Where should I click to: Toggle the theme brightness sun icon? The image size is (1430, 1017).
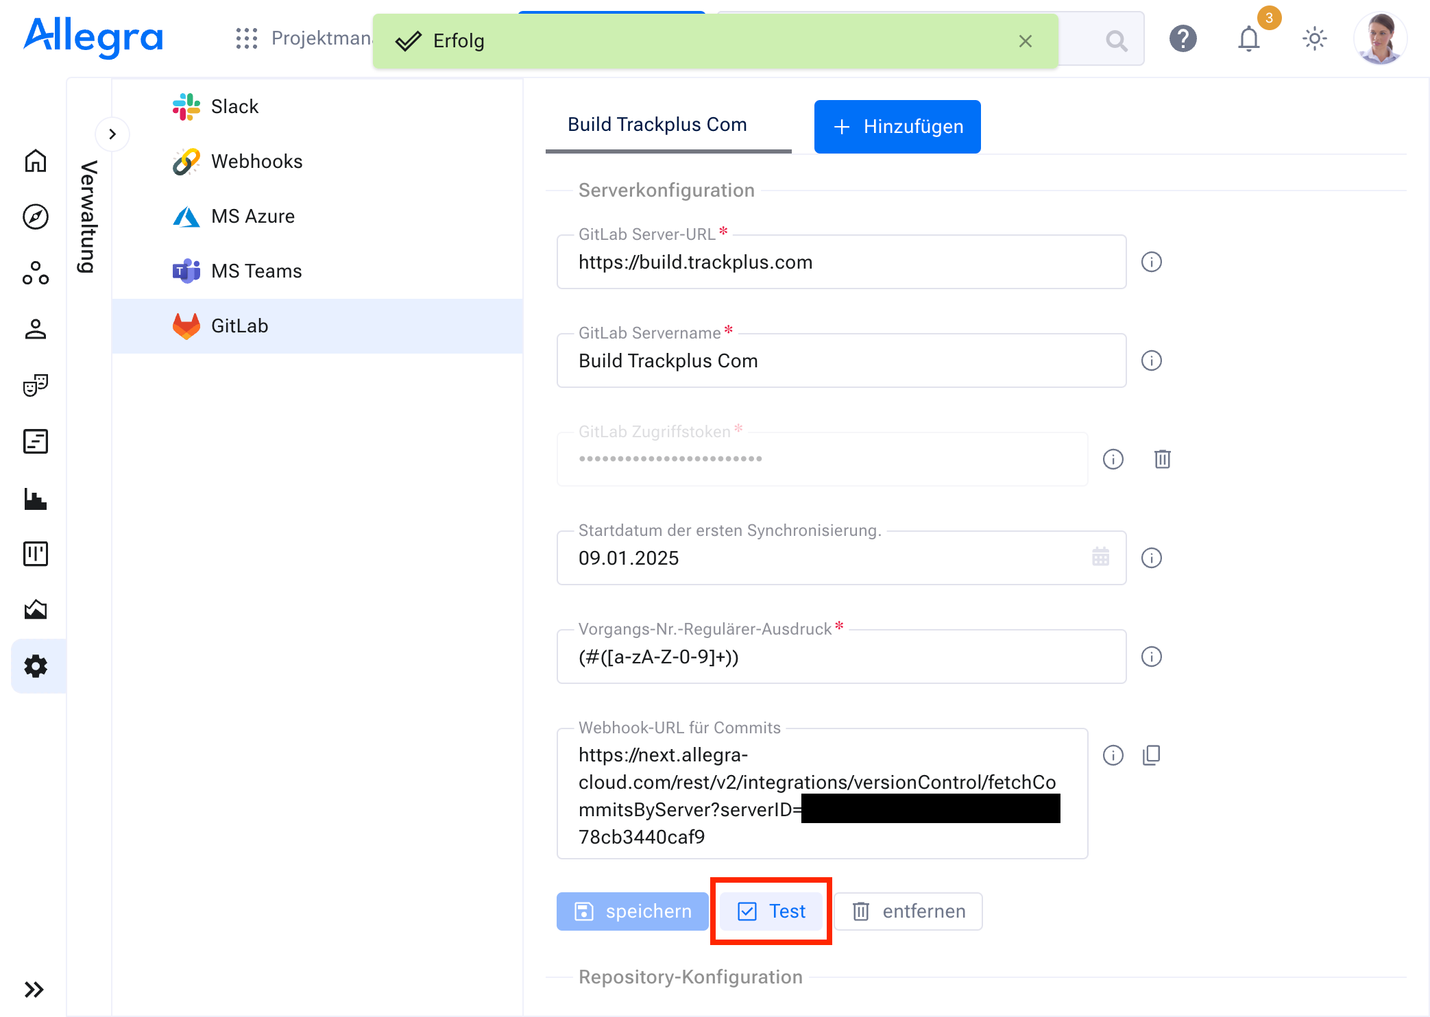click(x=1314, y=39)
